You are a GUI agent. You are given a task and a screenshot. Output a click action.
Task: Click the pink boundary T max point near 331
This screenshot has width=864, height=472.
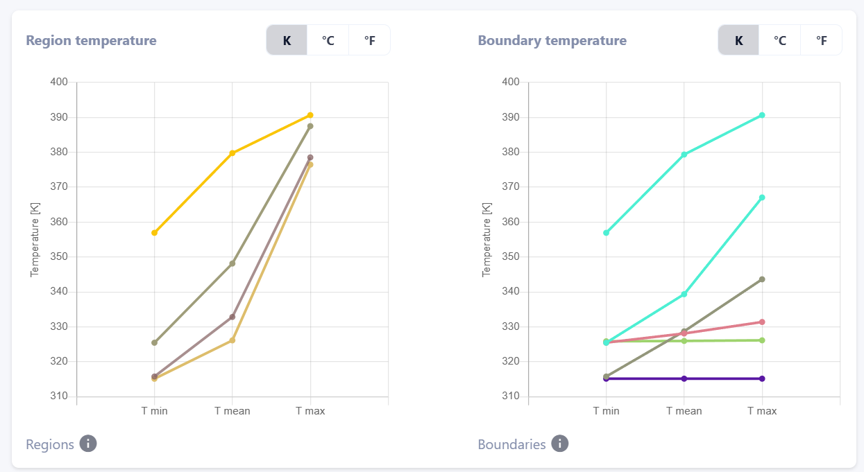click(x=762, y=322)
